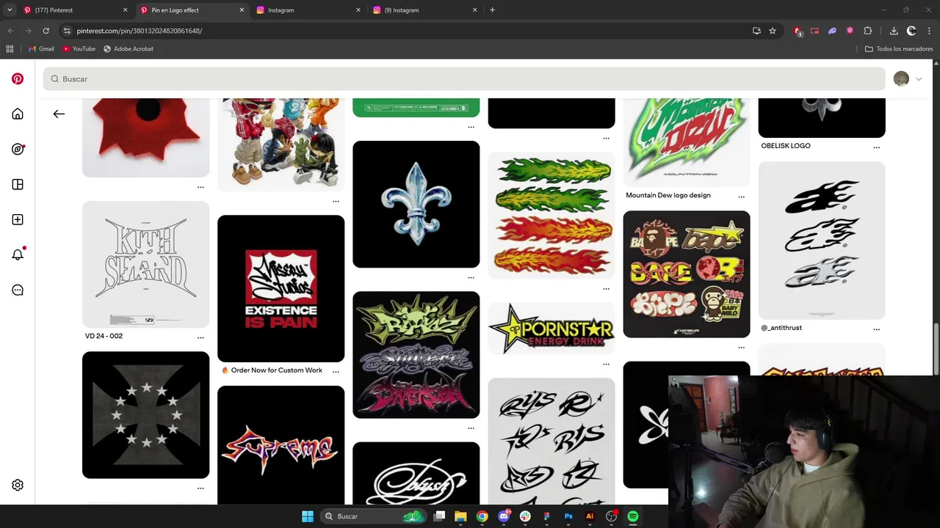Select the Pin en Logo effect tab
Image resolution: width=940 pixels, height=528 pixels.
click(x=191, y=10)
